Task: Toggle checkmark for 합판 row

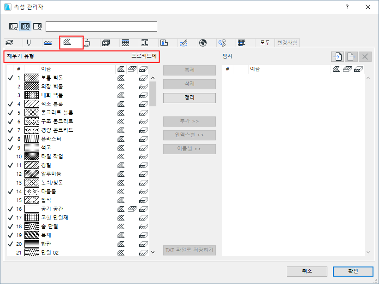Action: point(11,244)
